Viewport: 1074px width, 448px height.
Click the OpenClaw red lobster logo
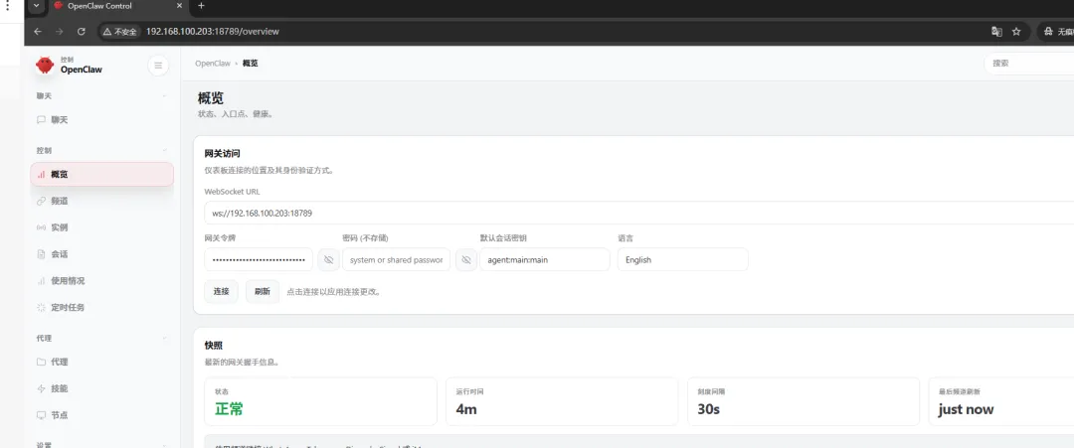[45, 65]
